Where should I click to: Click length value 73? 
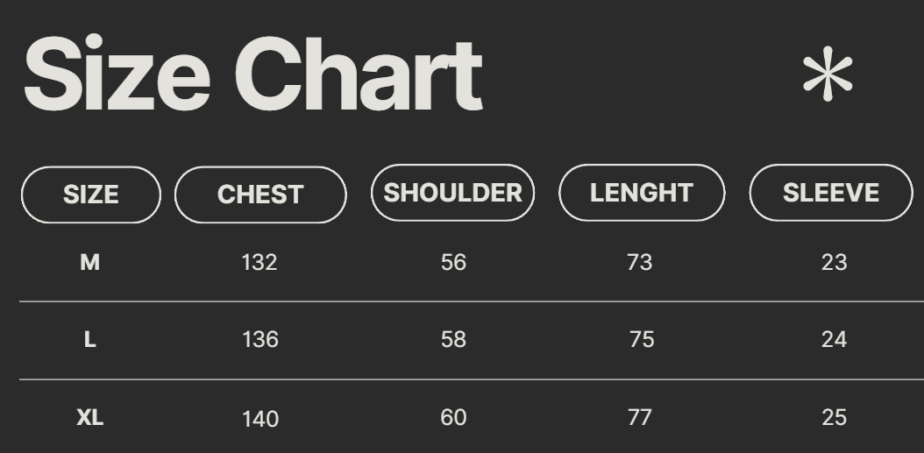pyautogui.click(x=640, y=262)
